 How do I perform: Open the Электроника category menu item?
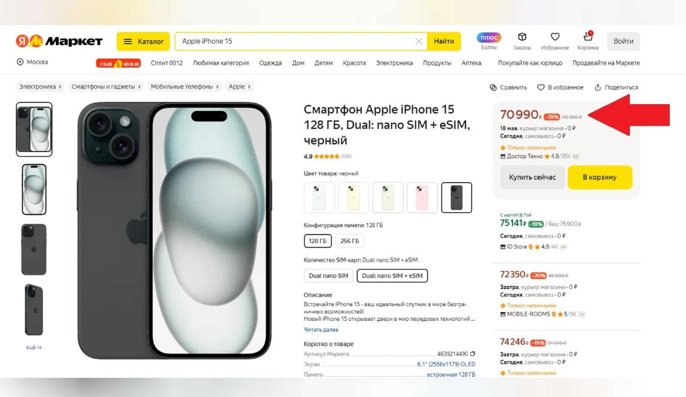click(x=394, y=63)
